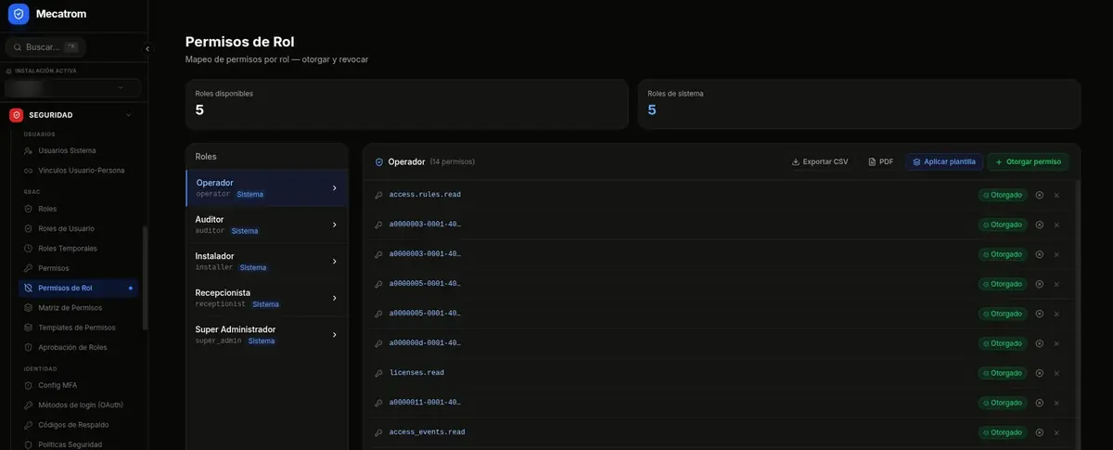Click the key icon beside a0000011-0001-40…
This screenshot has width=1113, height=450.
[x=378, y=403]
